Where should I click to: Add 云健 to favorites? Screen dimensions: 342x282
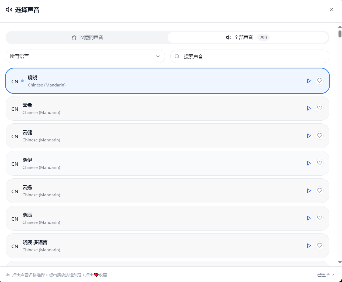(x=320, y=136)
